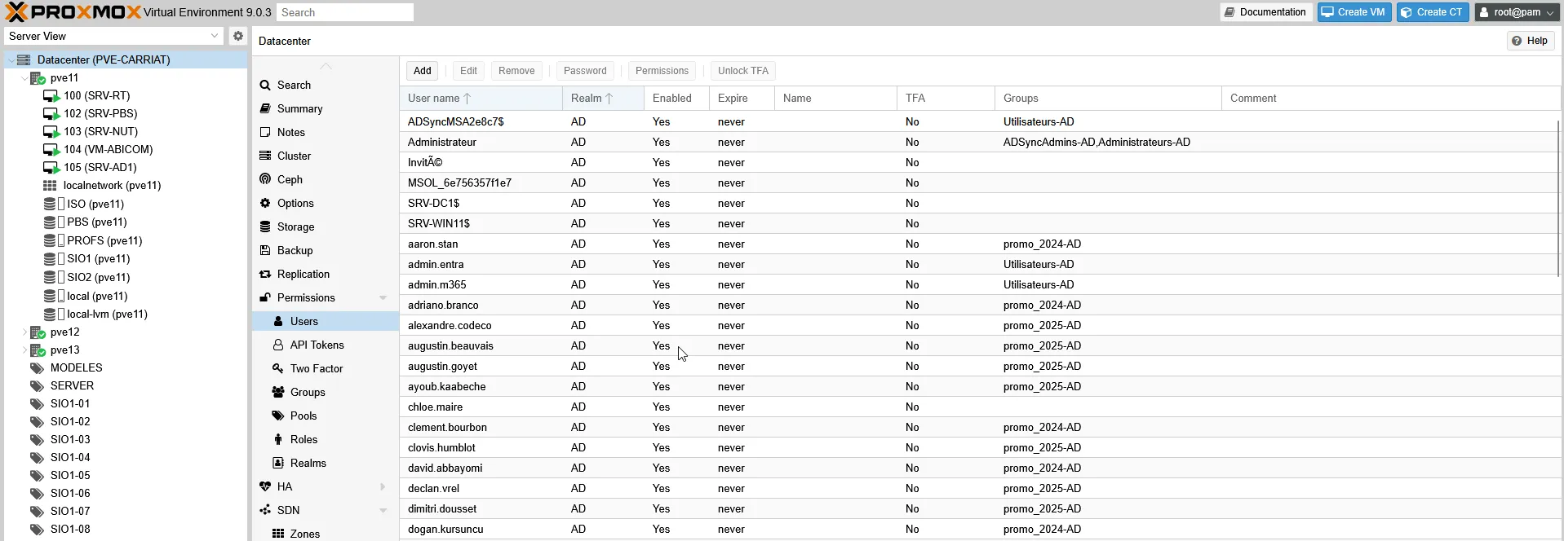This screenshot has width=1564, height=541.
Task: Collapse the Permissions submenu arrow
Action: 383,297
